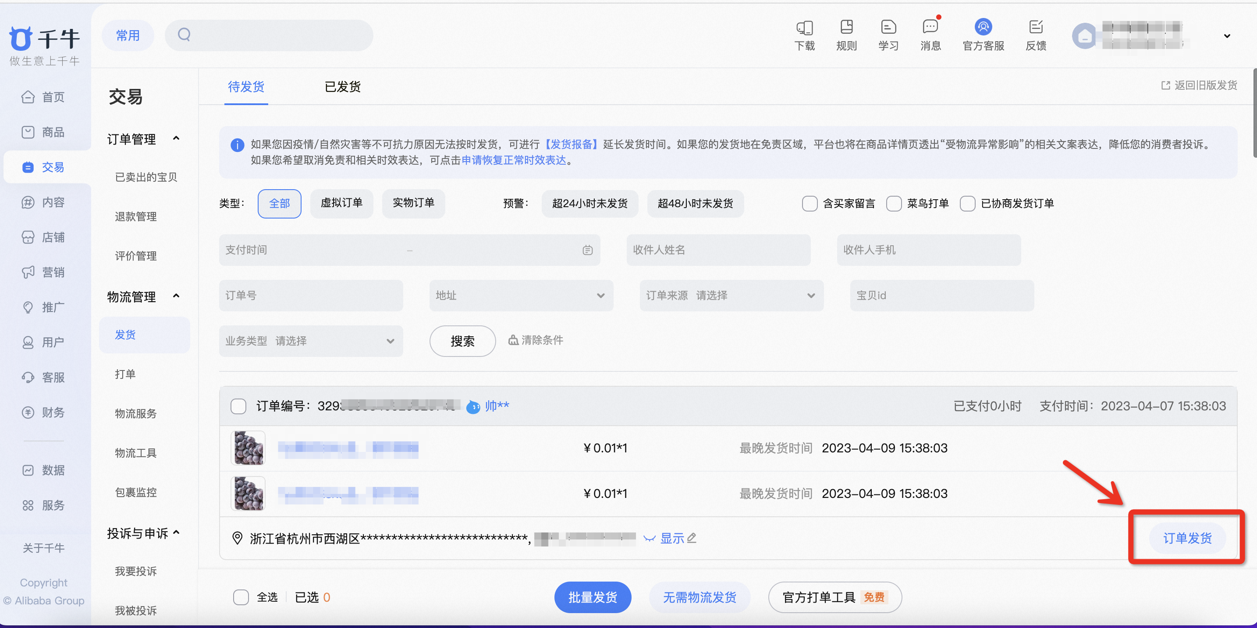Screen dimensions: 1257x628
Task: Open 已卖出的宝贝 menu item
Action: [146, 177]
